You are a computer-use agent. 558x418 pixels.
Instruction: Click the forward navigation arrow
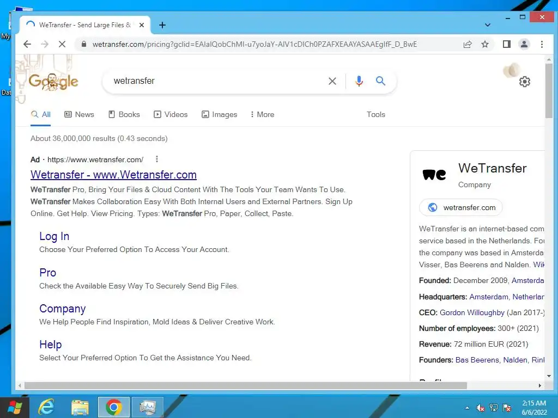(45, 44)
